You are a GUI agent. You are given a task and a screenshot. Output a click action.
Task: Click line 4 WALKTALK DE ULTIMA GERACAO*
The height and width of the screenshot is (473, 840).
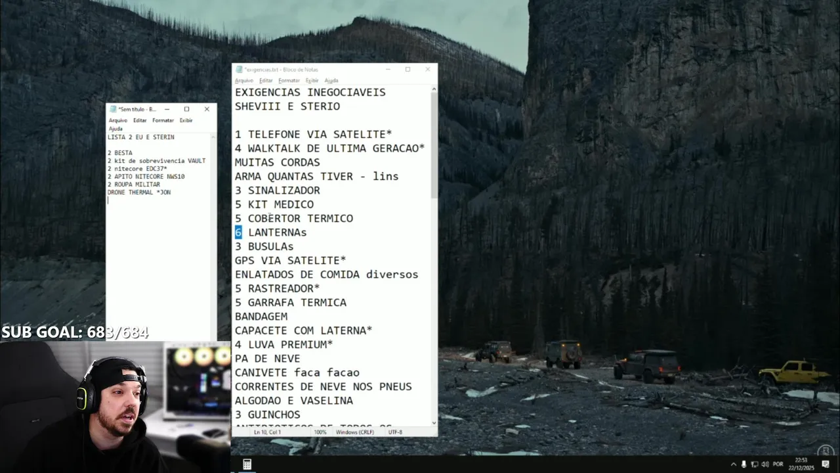point(330,148)
